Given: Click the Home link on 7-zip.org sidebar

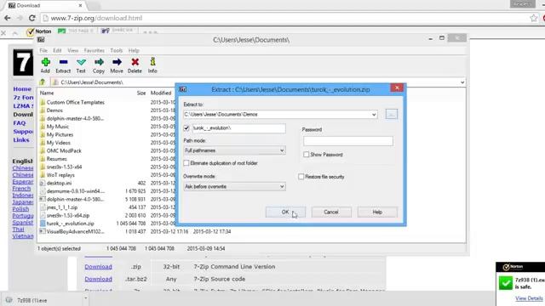Looking at the screenshot, I should pos(22,88).
